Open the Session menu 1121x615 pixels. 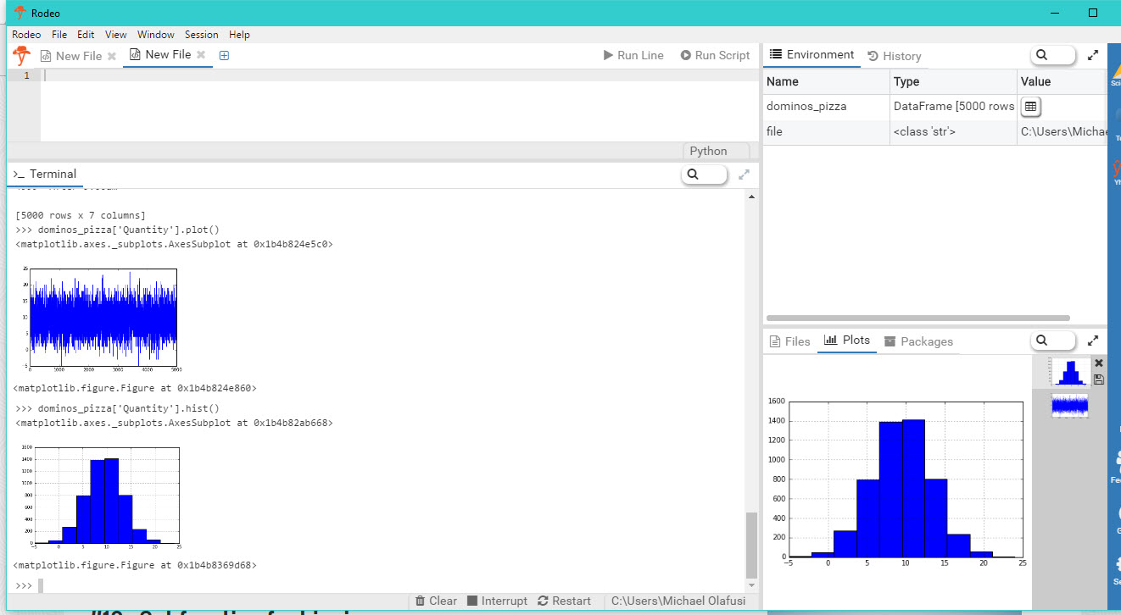tap(201, 35)
